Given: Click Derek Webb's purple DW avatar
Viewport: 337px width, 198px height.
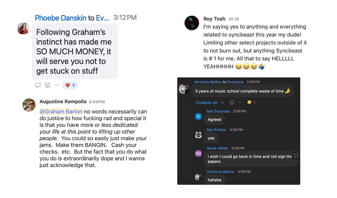Looking at the screenshot, I should 198,154.
